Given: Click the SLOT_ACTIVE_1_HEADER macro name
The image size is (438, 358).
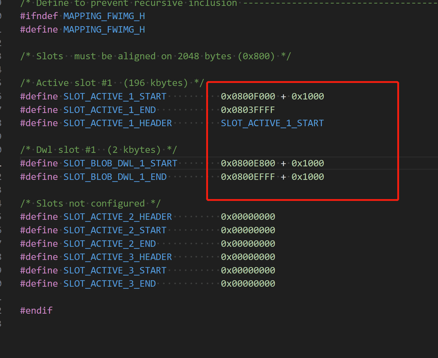Looking at the screenshot, I should tap(118, 123).
